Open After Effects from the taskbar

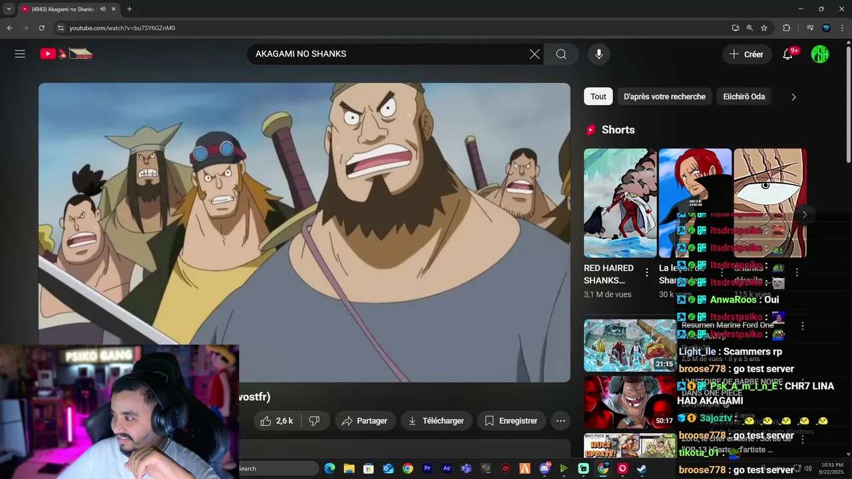[x=447, y=468]
